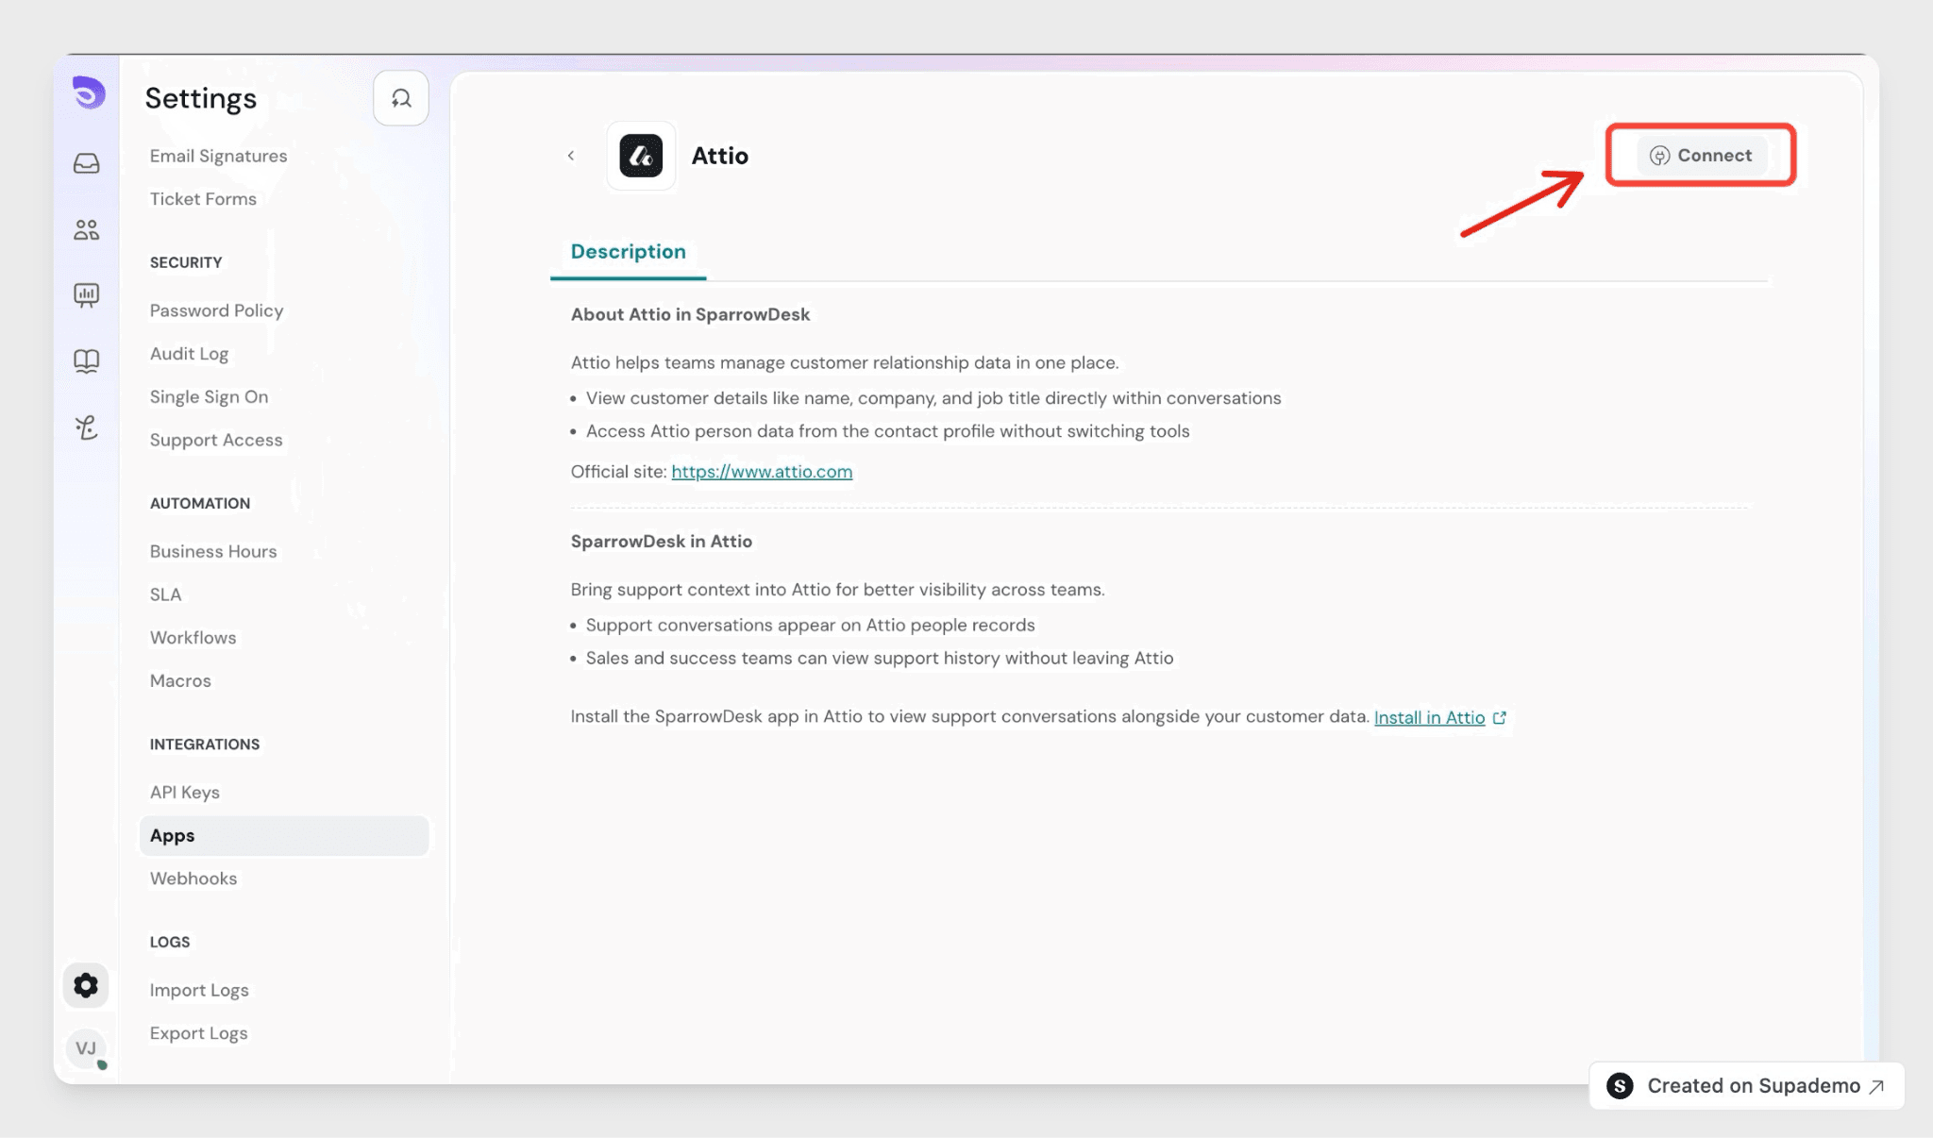Open Export Logs
This screenshot has width=1933, height=1138.
pyautogui.click(x=198, y=1033)
